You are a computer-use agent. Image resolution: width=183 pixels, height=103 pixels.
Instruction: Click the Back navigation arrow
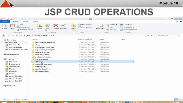pos(3,35)
